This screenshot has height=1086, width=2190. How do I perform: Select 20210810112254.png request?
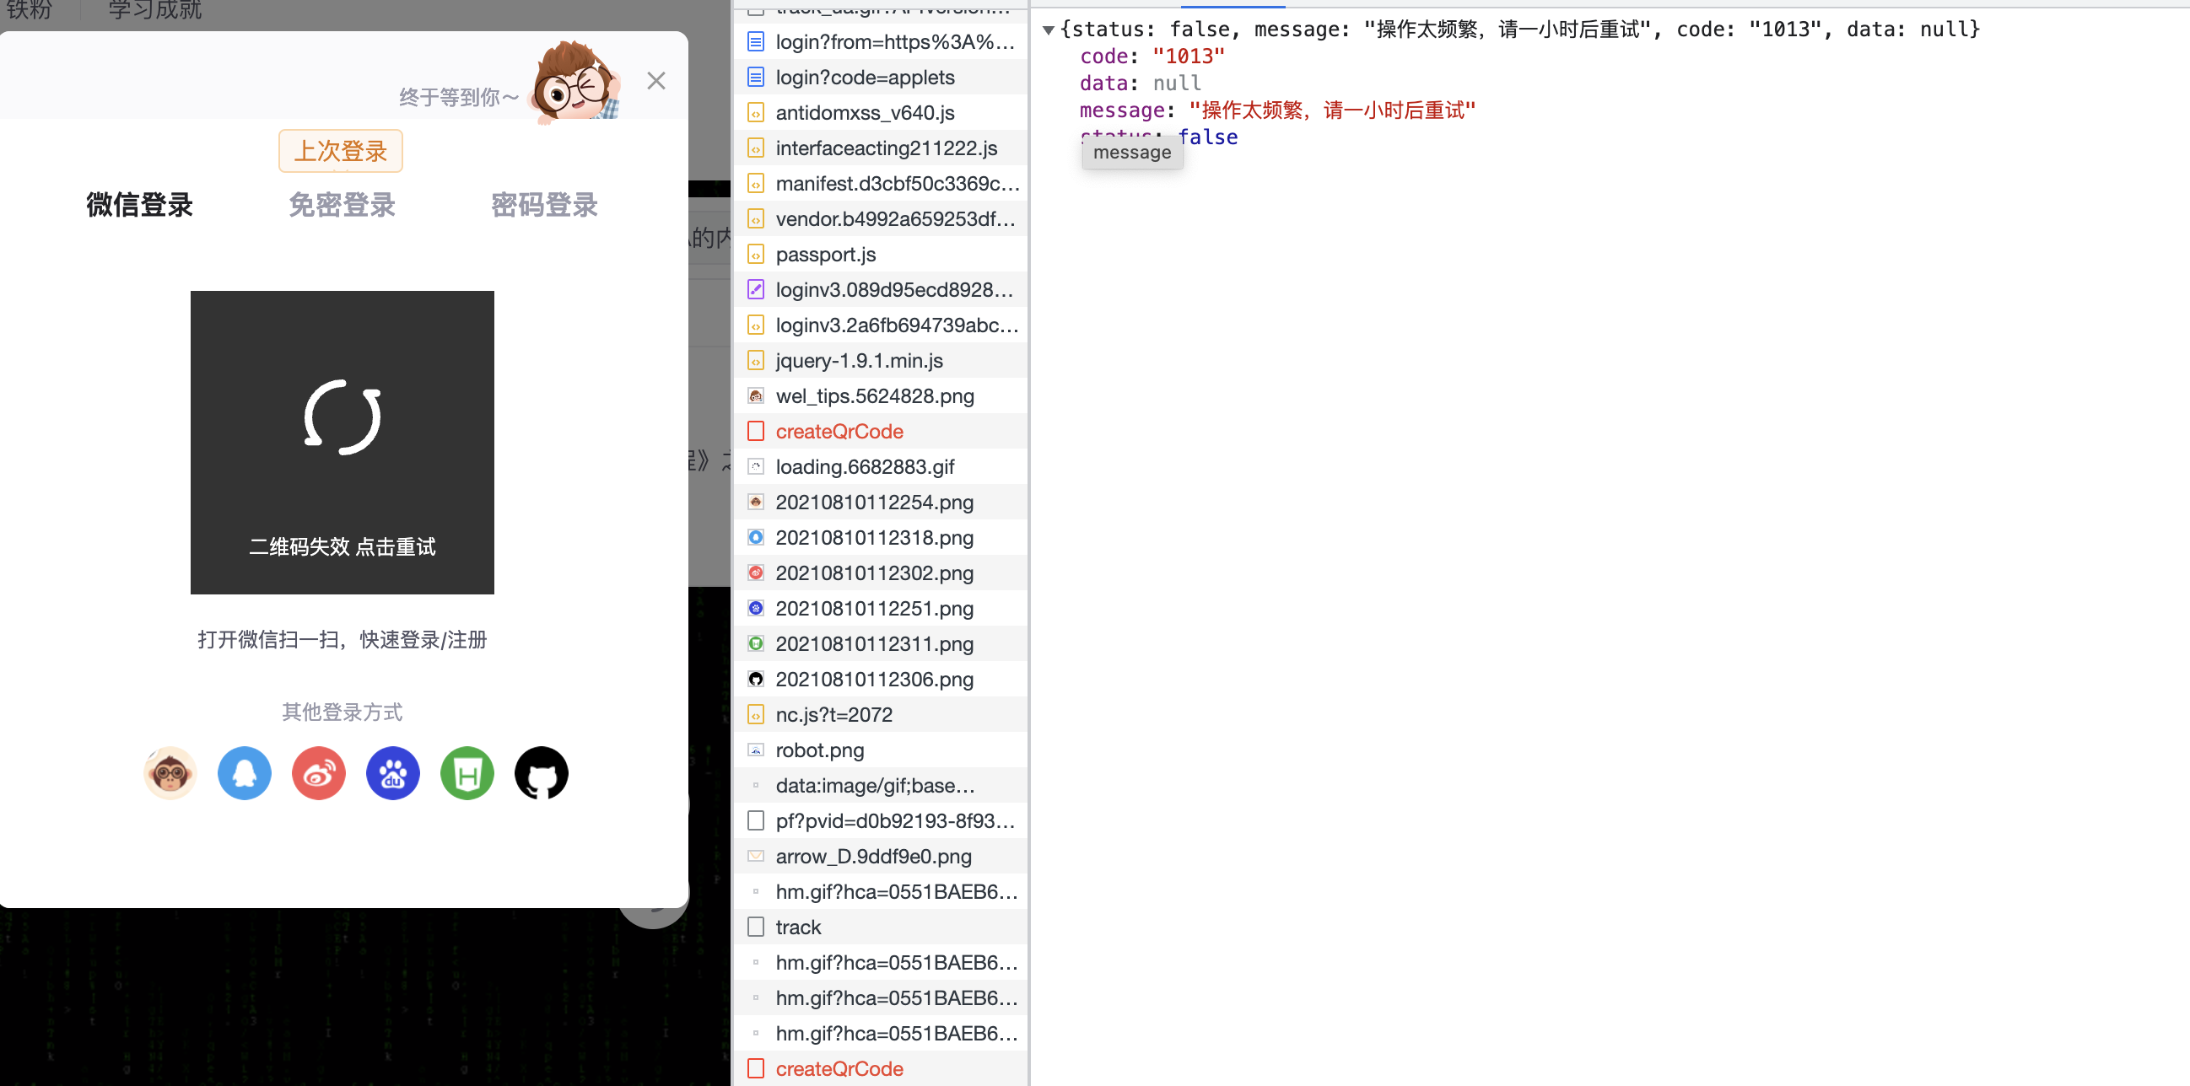coord(880,503)
